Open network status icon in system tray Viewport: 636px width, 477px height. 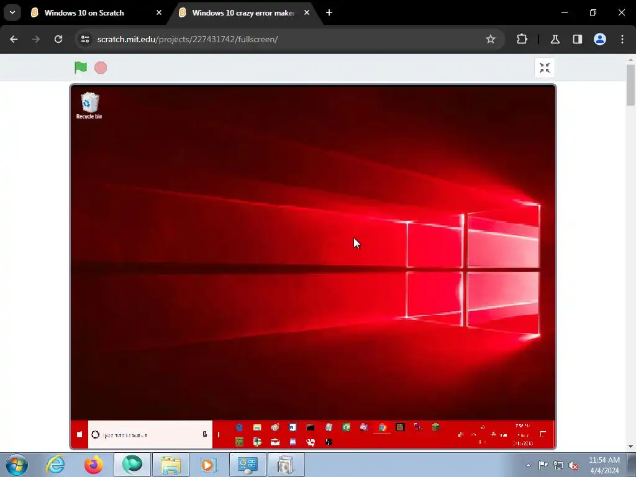(x=558, y=465)
